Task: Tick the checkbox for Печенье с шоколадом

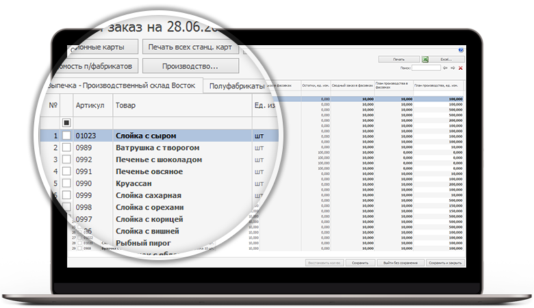Action: pyautogui.click(x=66, y=159)
